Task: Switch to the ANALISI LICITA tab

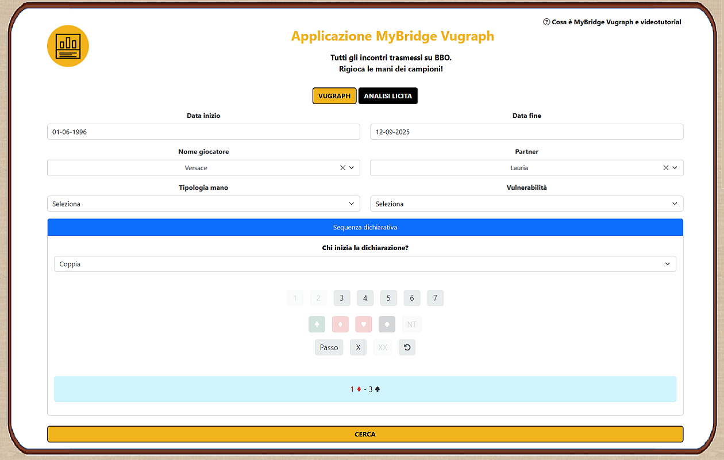Action: pos(388,96)
